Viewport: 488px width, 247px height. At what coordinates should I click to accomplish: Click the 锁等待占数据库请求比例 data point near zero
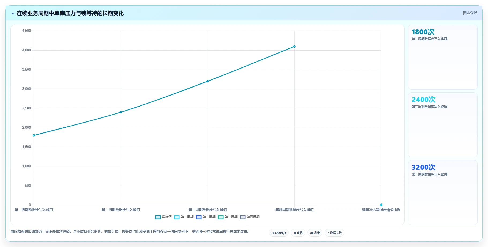tap(381, 205)
